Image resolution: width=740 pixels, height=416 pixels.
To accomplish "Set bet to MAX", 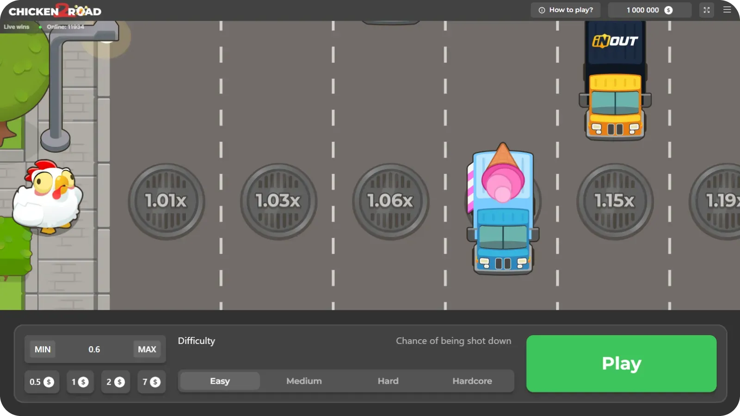I will click(147, 349).
